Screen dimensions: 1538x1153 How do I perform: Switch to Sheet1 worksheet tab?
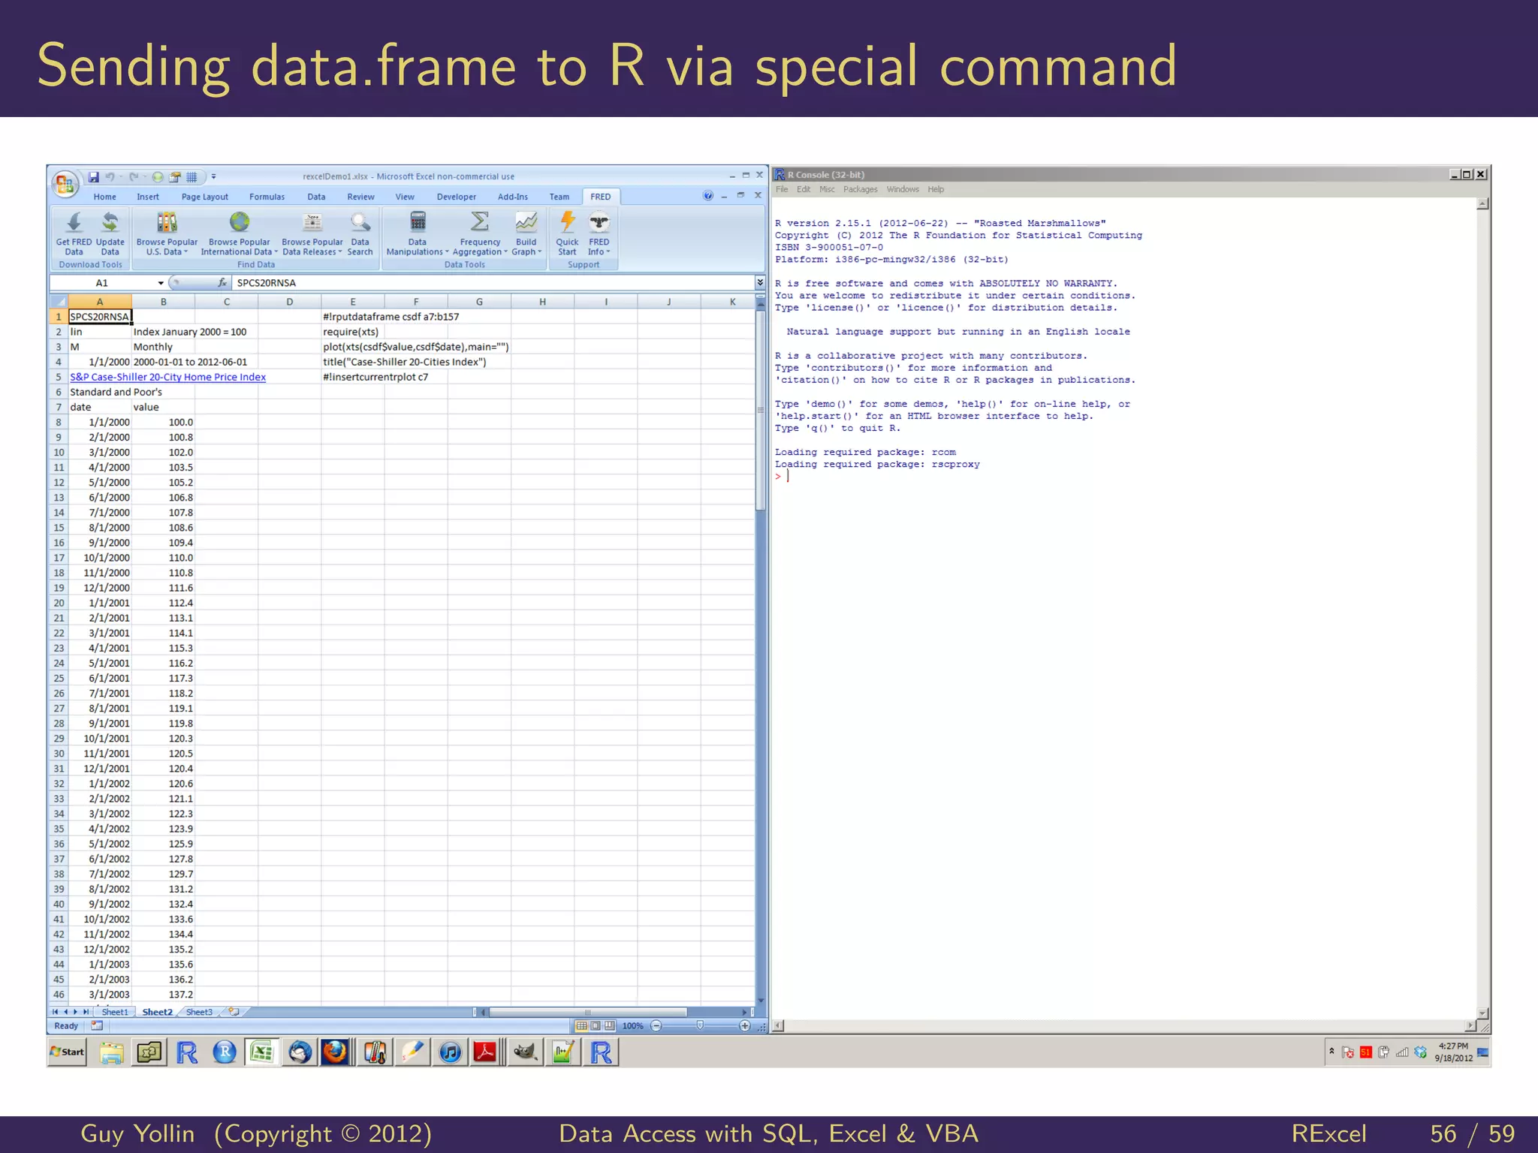(x=115, y=1012)
